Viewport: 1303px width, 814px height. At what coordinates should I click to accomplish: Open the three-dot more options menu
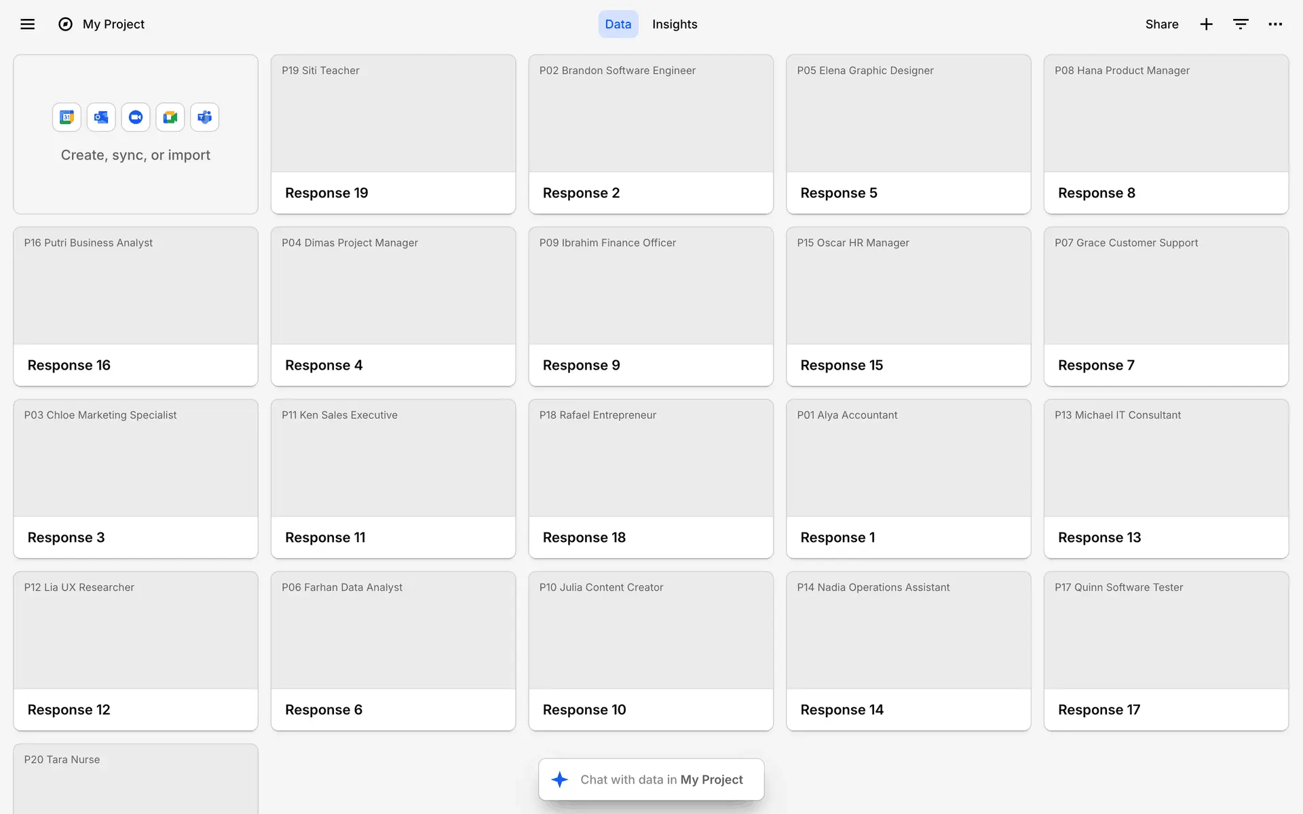[1275, 24]
